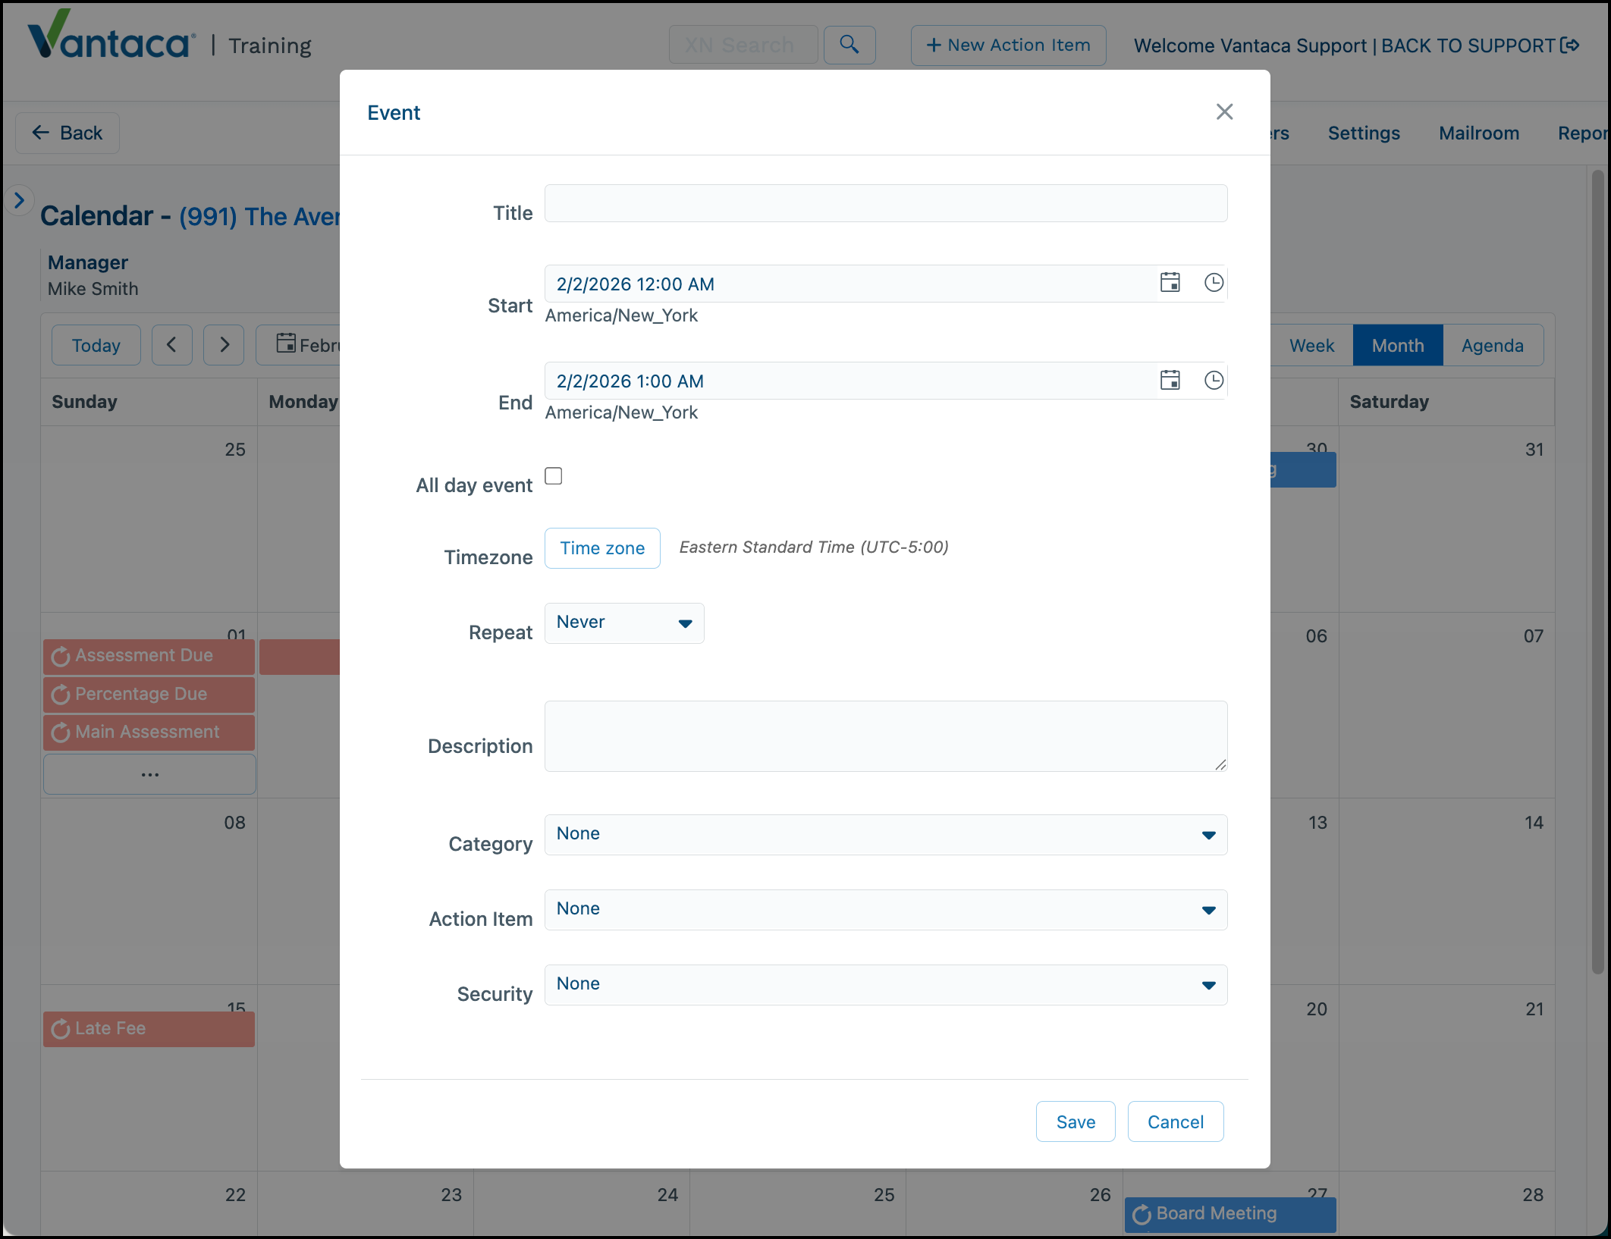
Task: Click the search magnifier icon
Action: click(x=849, y=45)
